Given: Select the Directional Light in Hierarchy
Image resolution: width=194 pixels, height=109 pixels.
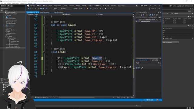Looking at the screenshot, I should pos(12,14).
